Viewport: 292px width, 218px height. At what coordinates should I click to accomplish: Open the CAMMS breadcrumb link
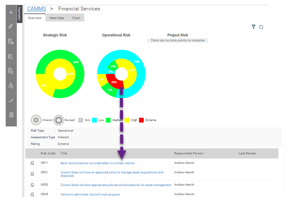click(37, 9)
